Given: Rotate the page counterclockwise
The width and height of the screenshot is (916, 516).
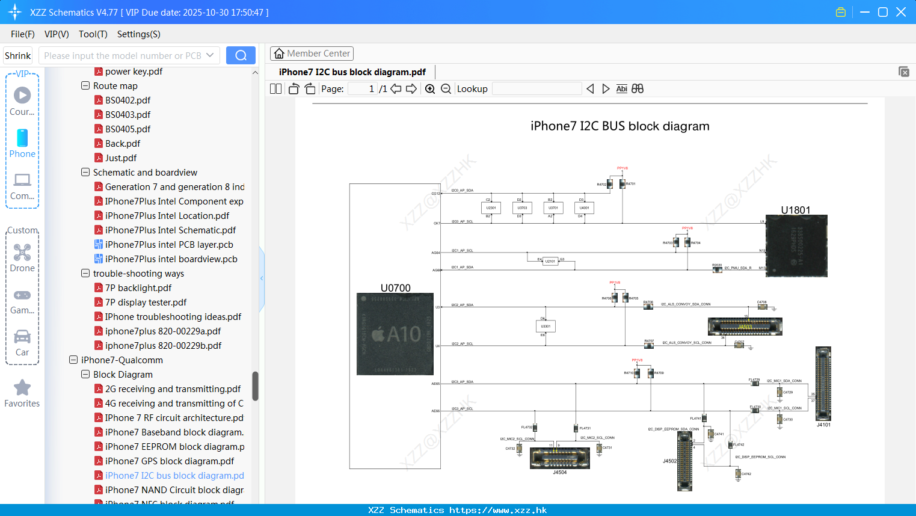Looking at the screenshot, I should (294, 89).
